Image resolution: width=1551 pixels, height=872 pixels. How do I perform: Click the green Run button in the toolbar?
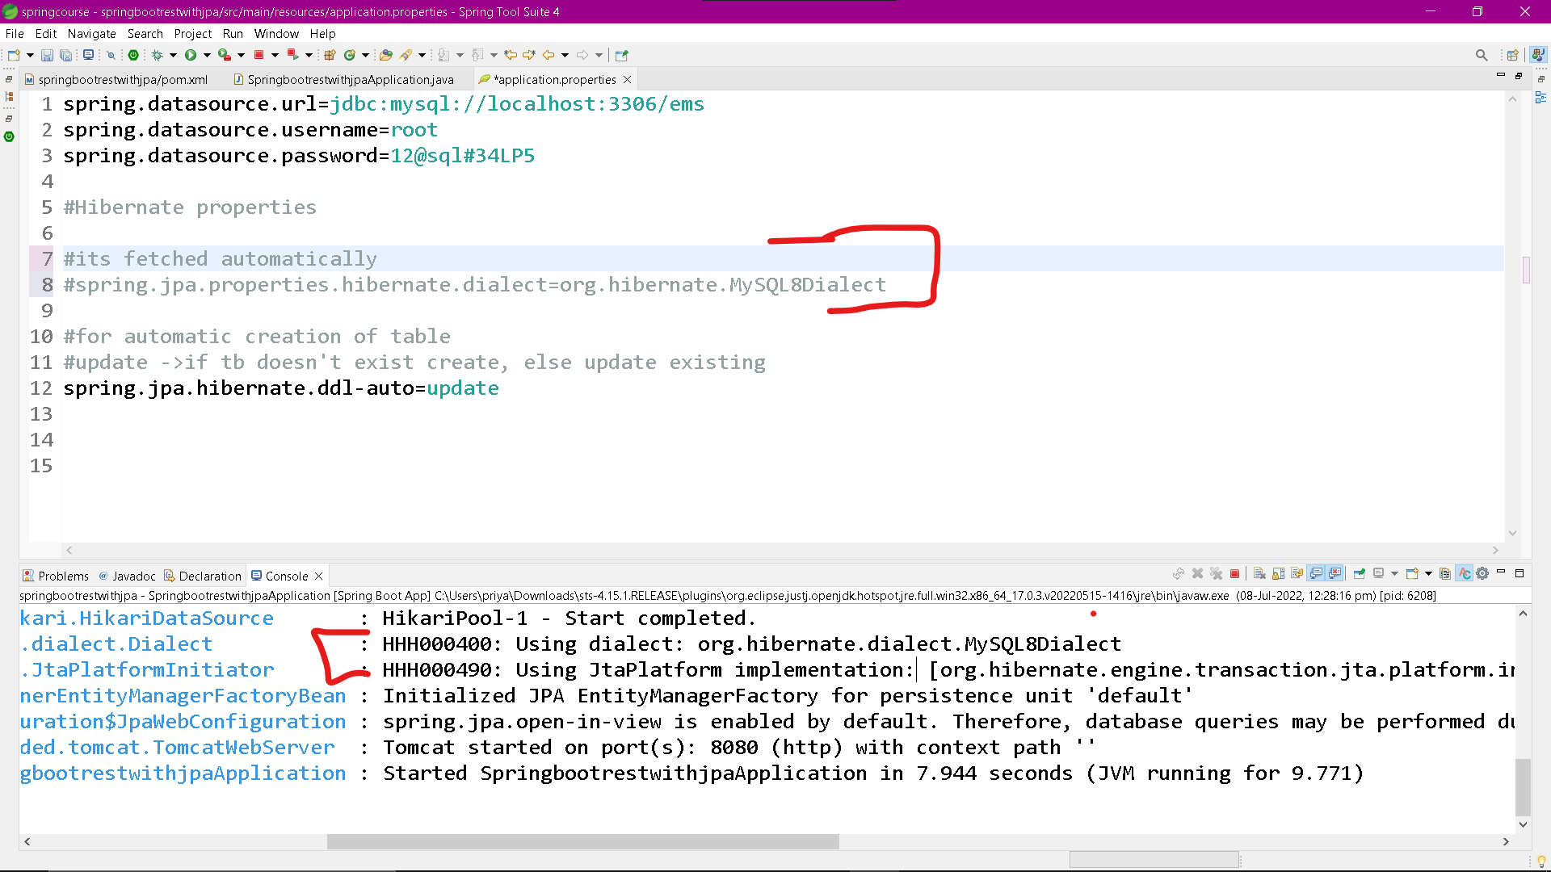(191, 55)
